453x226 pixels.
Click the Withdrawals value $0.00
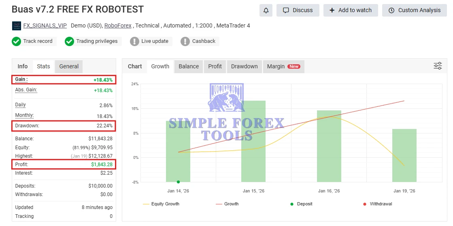coord(106,194)
